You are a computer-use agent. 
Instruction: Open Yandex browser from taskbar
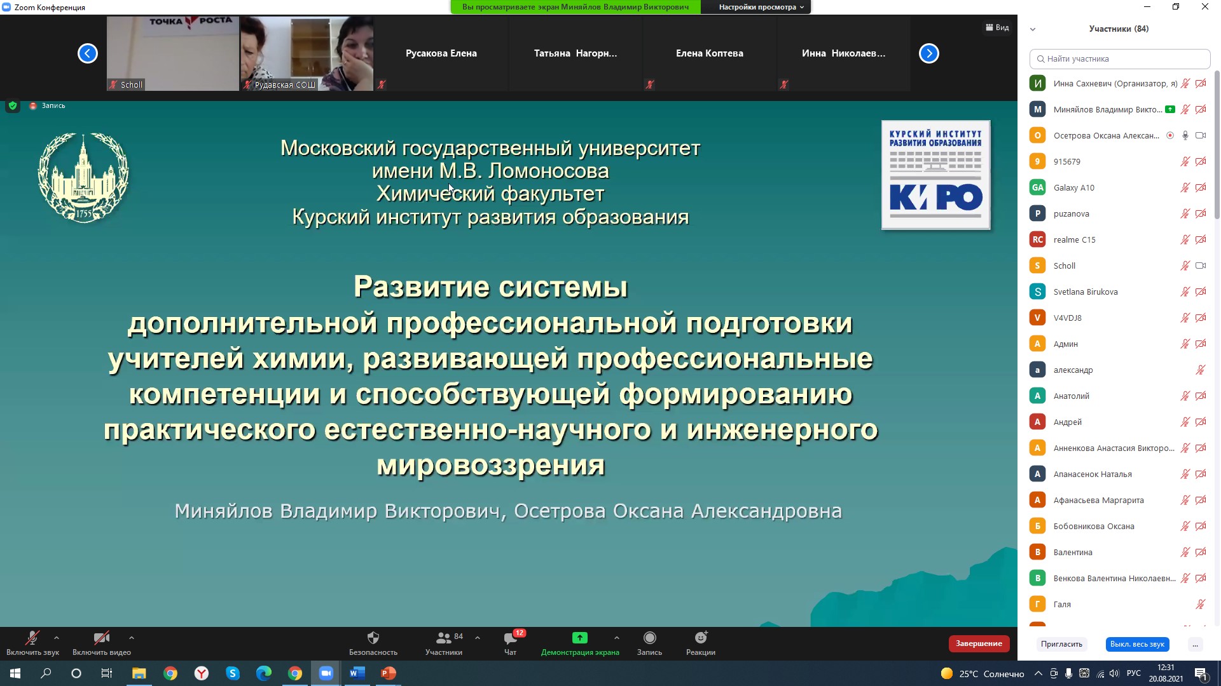(202, 673)
